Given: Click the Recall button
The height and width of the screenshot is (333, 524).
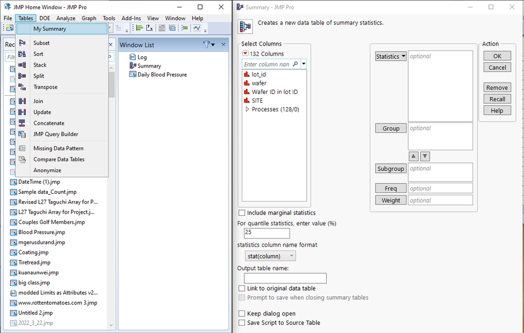Looking at the screenshot, I should tap(497, 99).
